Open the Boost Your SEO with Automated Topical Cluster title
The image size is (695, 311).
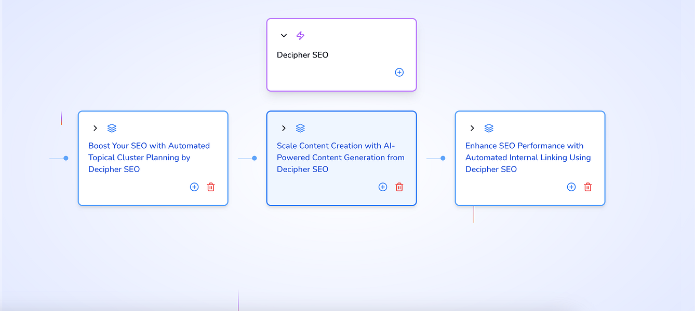tap(149, 158)
